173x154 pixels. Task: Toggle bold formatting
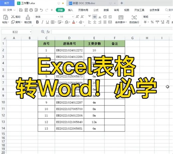[37, 22]
